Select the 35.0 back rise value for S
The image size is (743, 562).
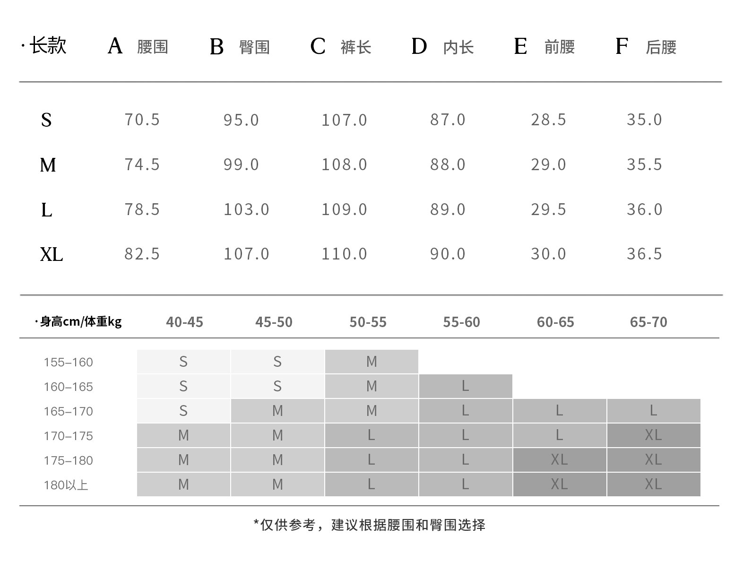pyautogui.click(x=645, y=120)
